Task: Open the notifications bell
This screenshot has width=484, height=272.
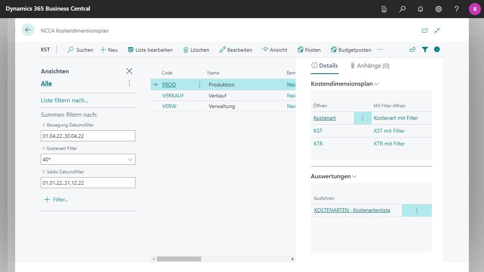Action: point(420,9)
